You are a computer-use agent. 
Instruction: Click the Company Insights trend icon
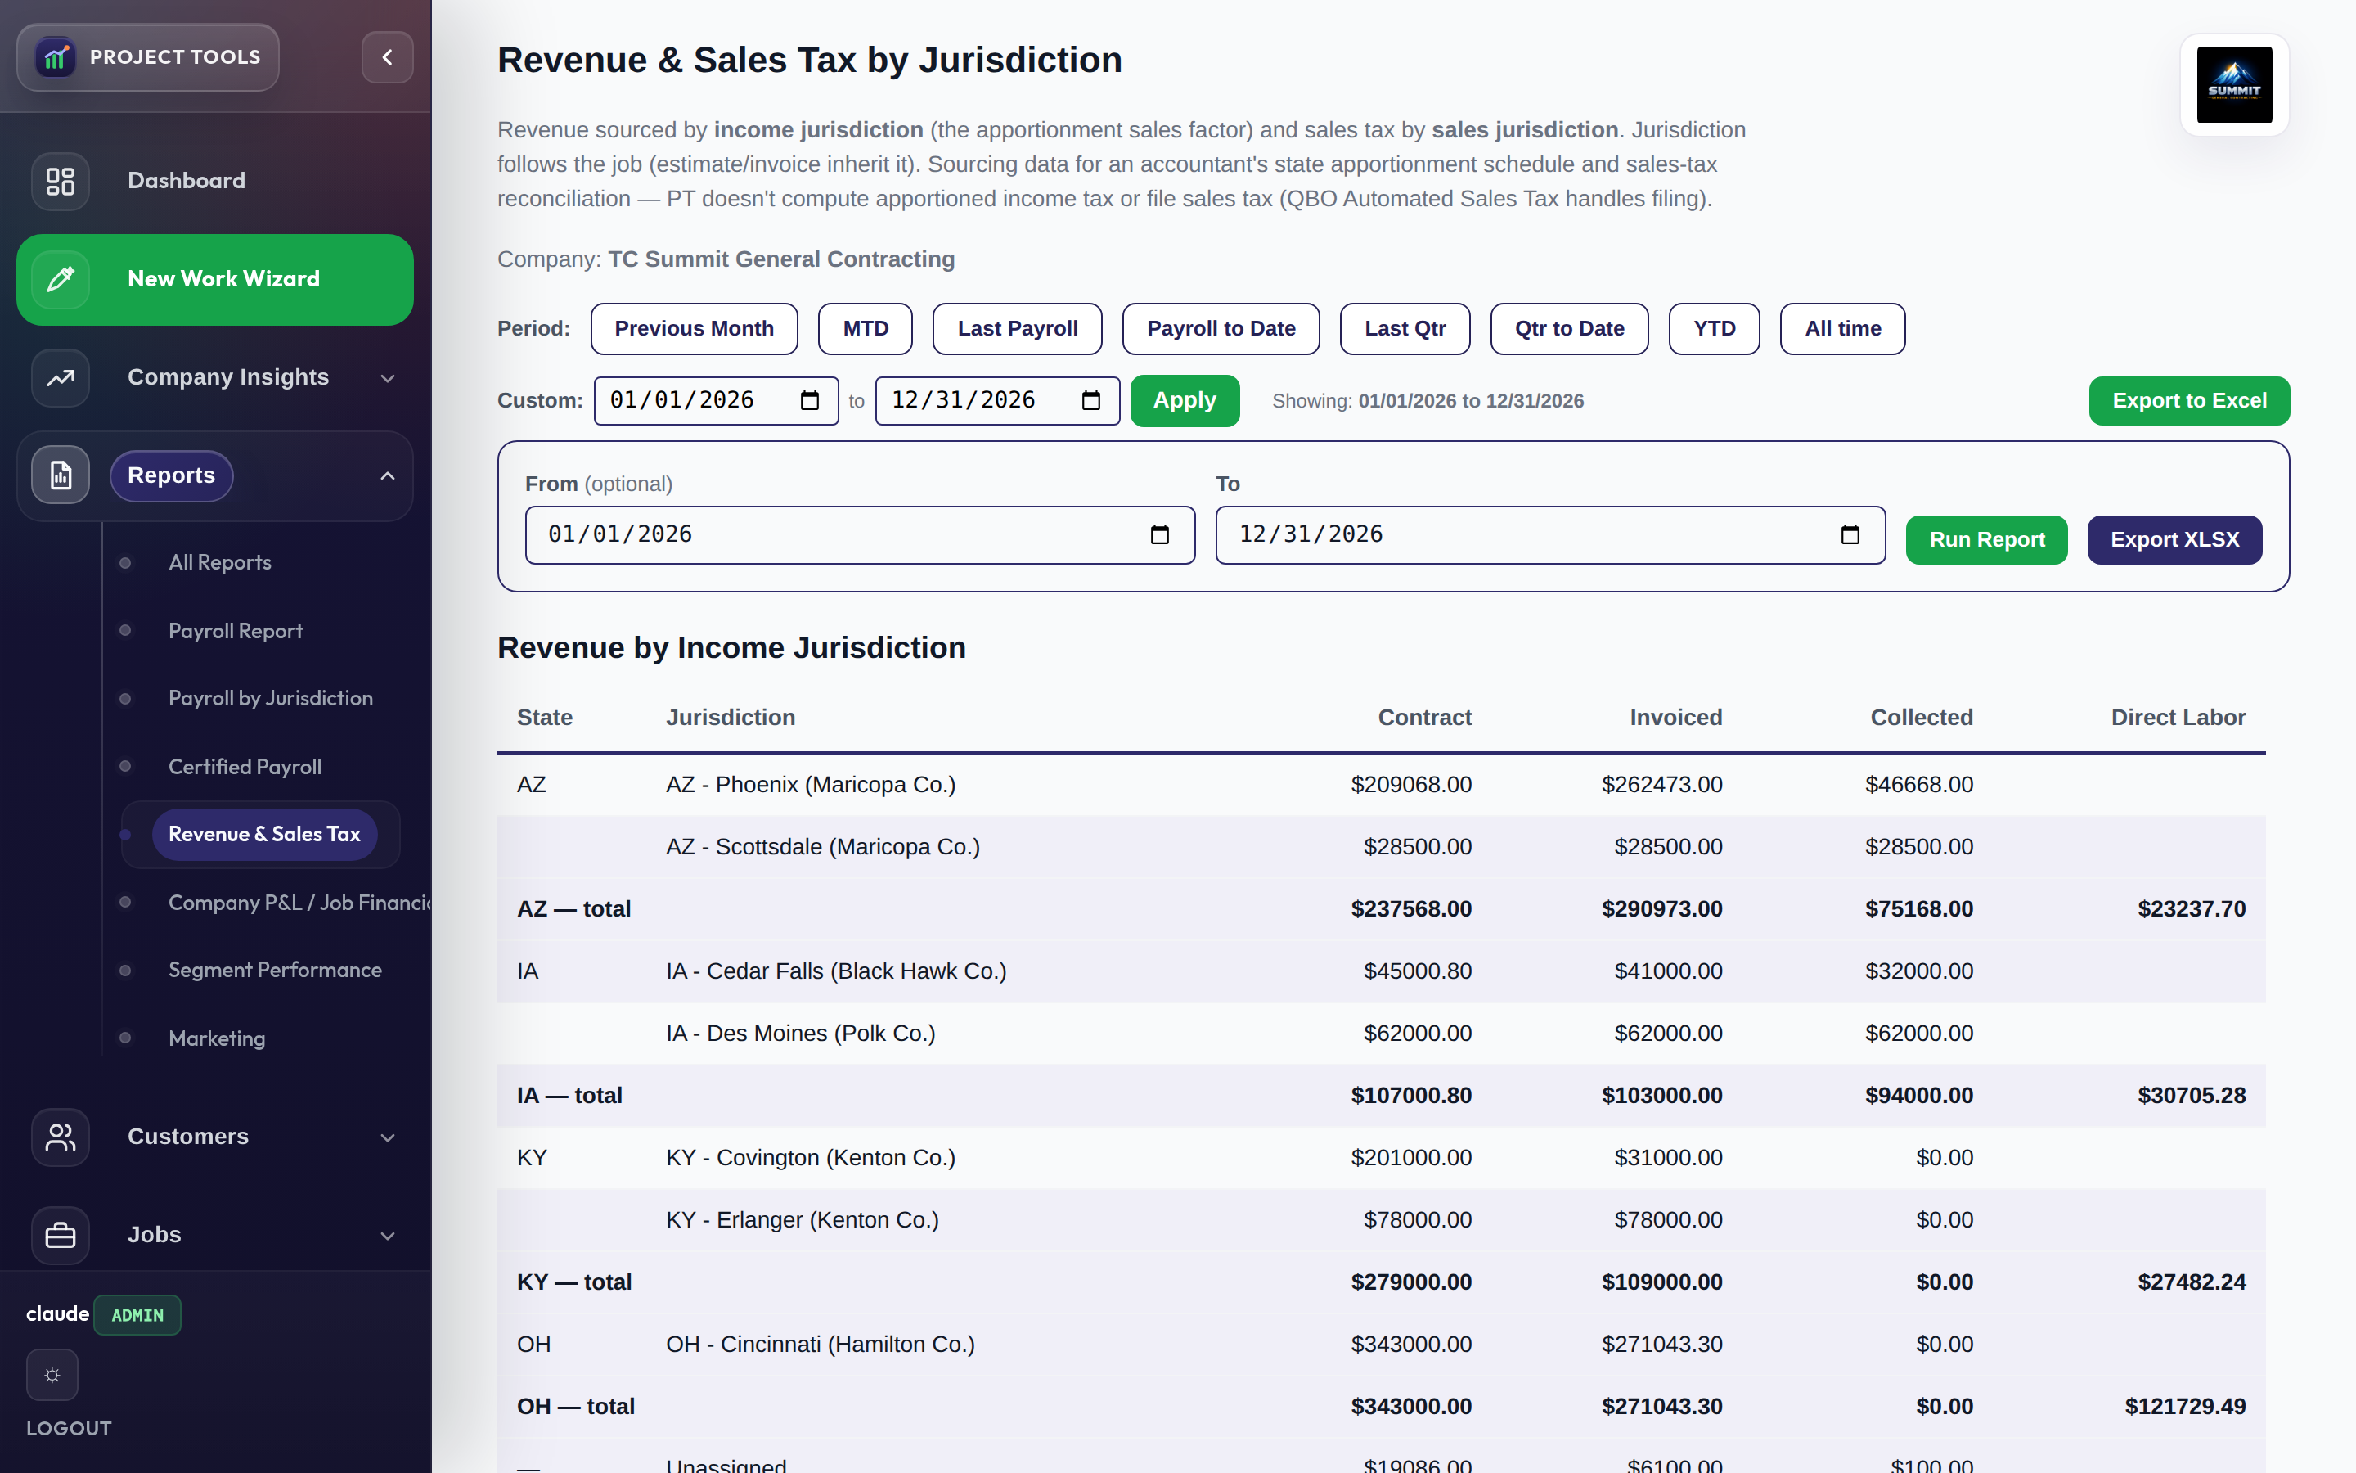tap(61, 378)
